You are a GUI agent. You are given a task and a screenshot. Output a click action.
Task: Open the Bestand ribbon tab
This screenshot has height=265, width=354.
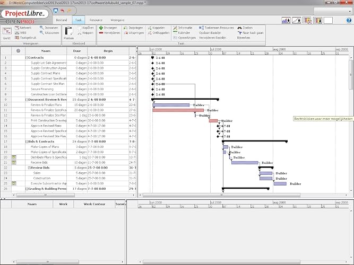(62, 20)
